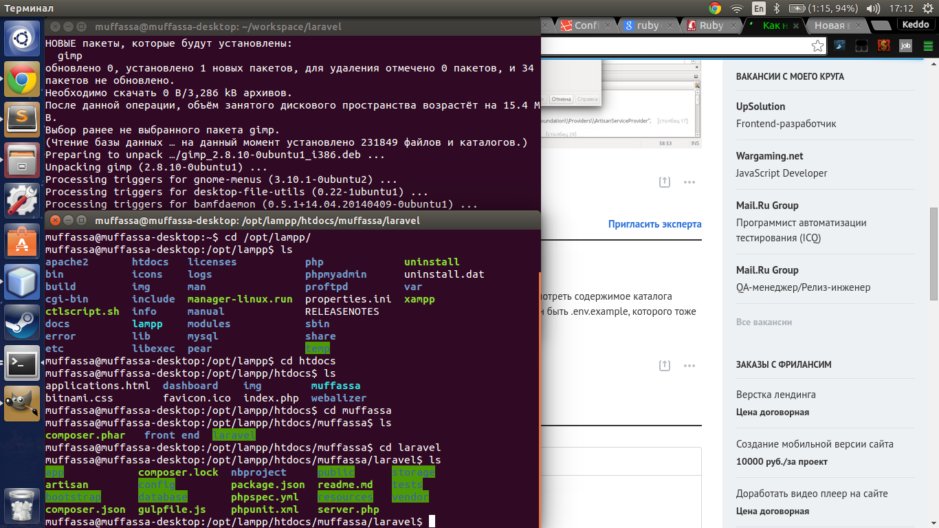Open GIMP from the launcher

(x=23, y=404)
